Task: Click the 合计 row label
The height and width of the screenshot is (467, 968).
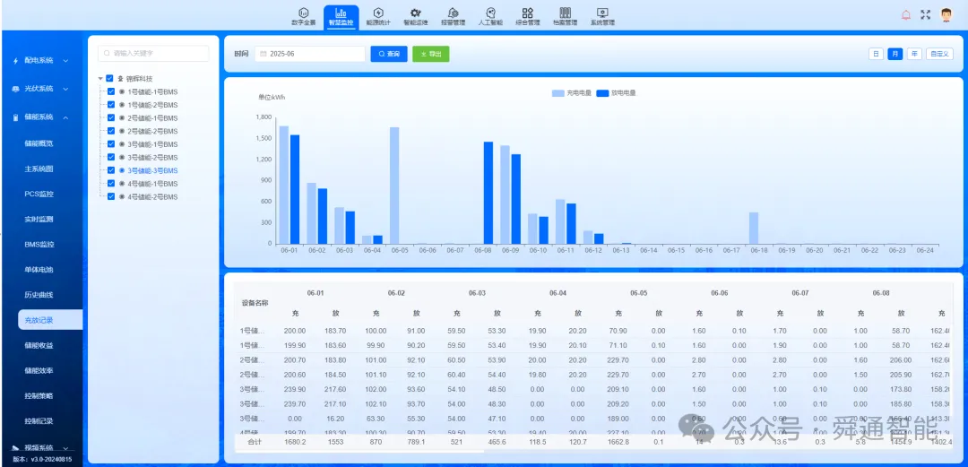Action: 255,442
